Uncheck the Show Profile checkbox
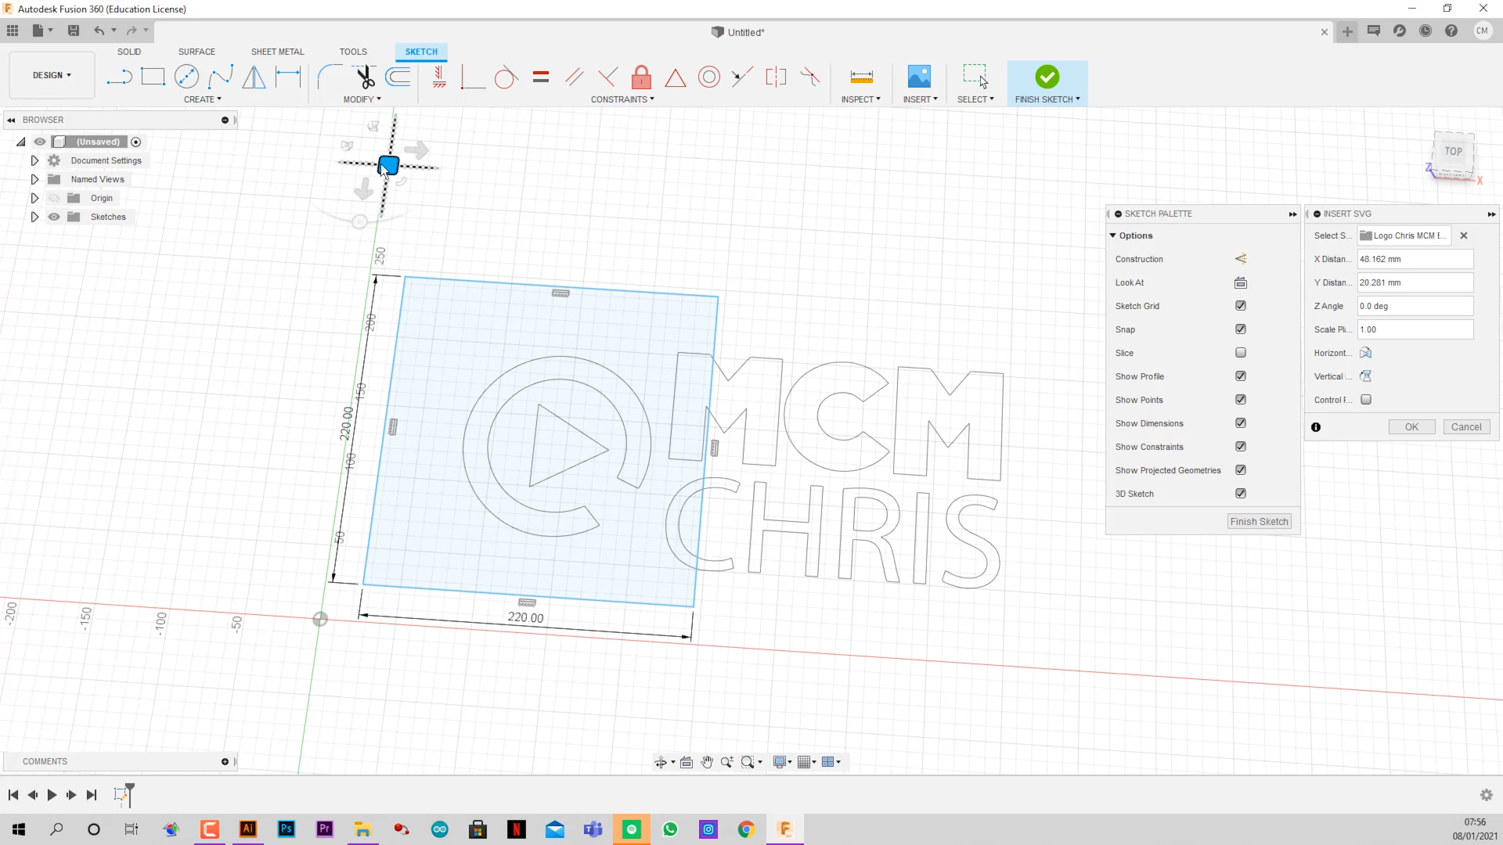 click(1241, 376)
